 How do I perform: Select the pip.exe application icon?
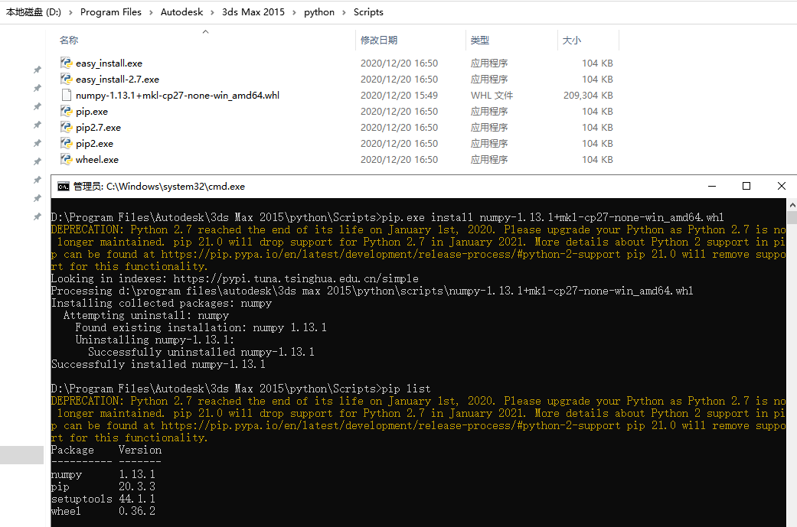pos(66,111)
